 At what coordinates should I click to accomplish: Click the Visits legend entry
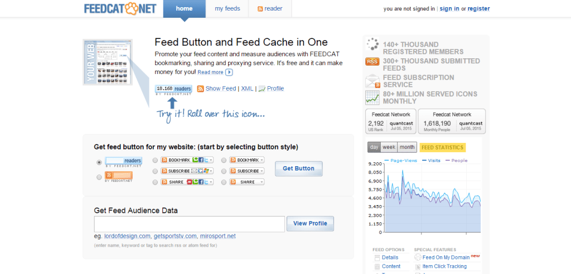431,161
